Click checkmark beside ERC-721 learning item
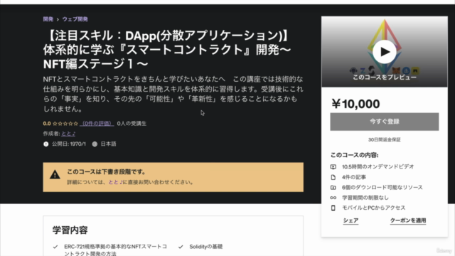 coord(55,247)
